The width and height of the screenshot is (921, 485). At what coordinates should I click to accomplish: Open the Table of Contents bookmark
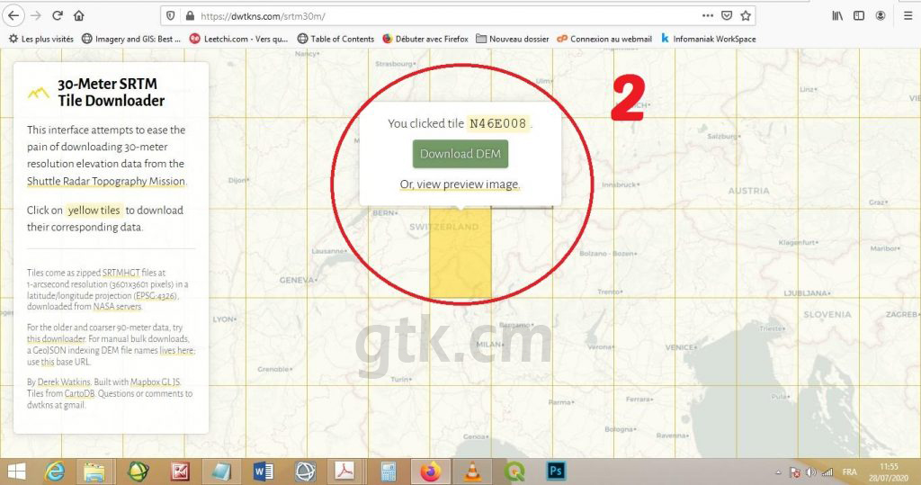[335, 39]
